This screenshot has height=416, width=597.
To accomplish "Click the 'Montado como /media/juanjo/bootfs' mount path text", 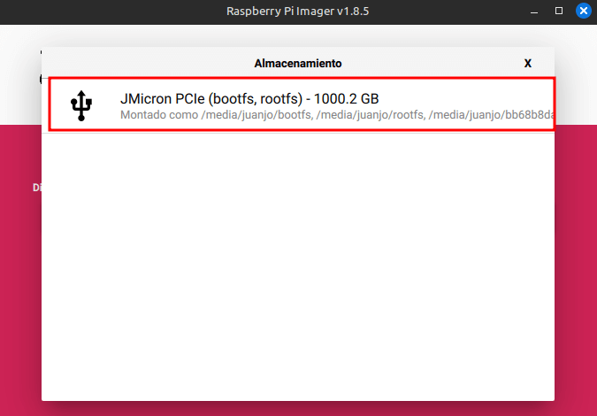I will click(x=337, y=115).
